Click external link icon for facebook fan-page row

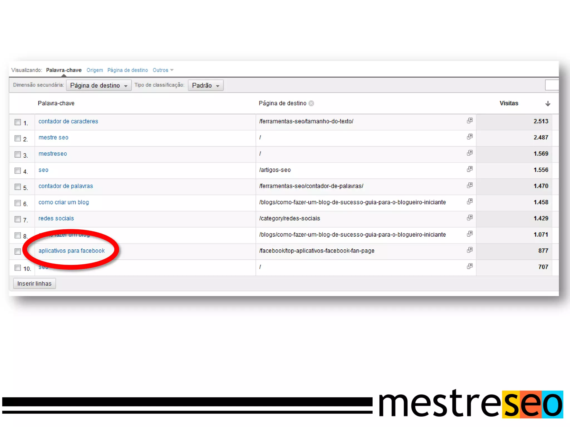470,250
